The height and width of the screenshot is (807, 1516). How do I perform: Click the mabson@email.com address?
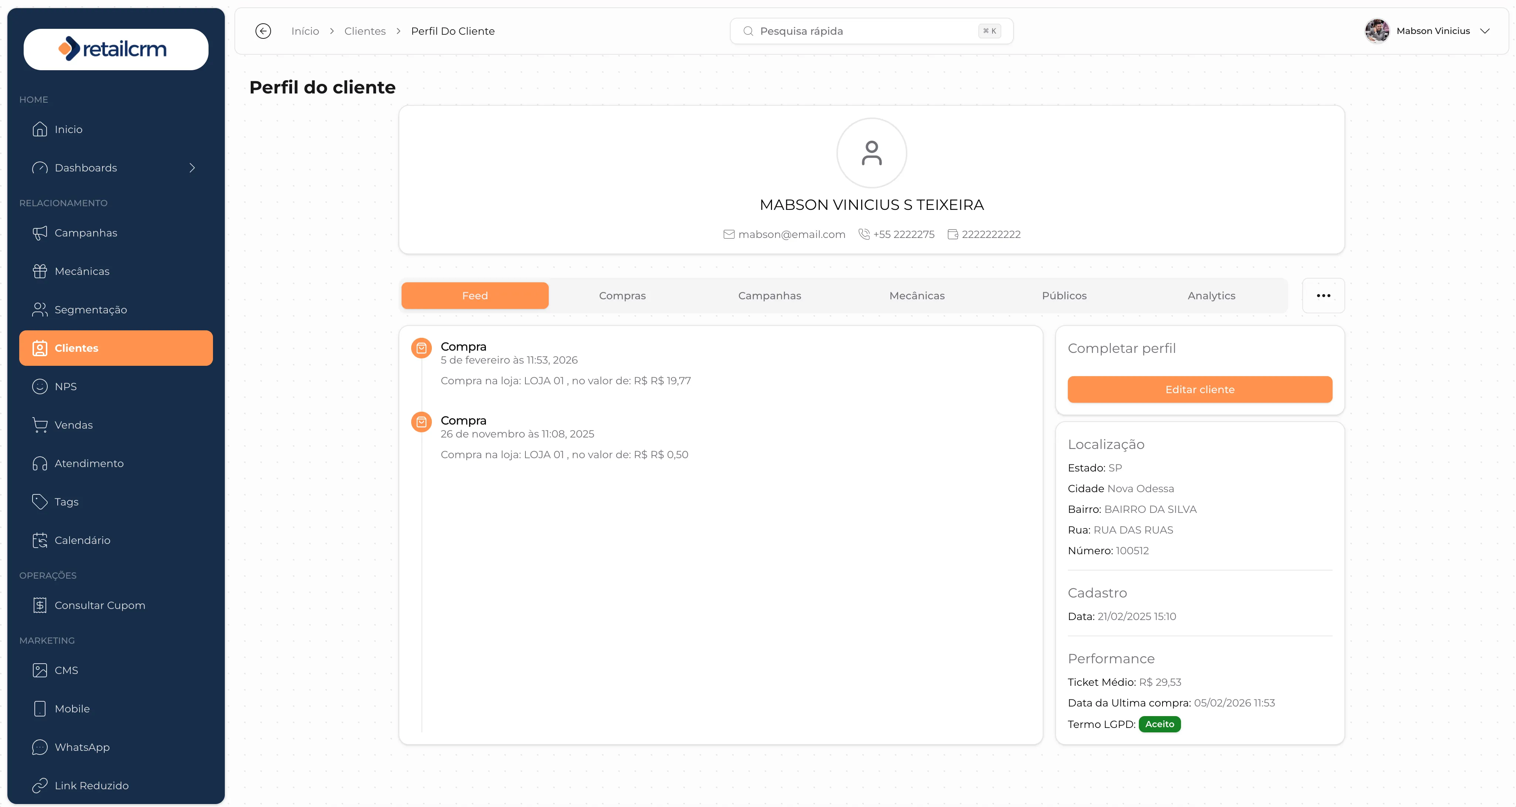(792, 234)
